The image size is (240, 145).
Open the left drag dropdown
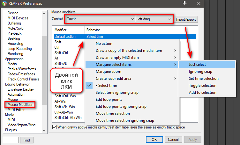154,19
